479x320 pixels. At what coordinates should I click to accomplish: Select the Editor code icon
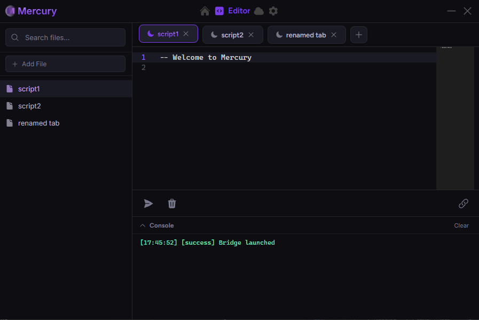(x=219, y=11)
